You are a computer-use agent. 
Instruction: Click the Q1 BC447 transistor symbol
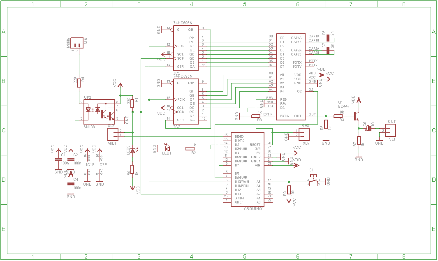(x=356, y=116)
